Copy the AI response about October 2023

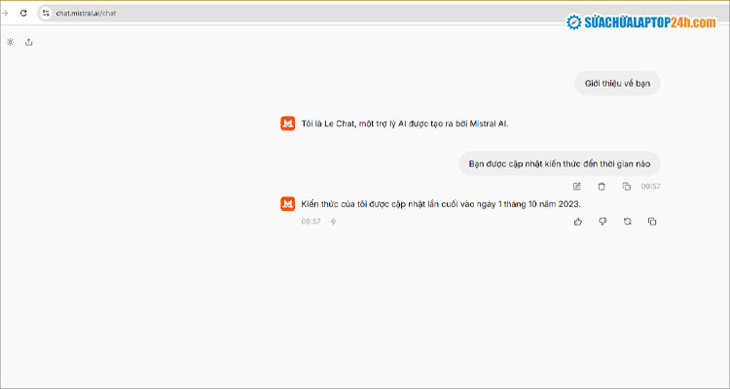point(652,222)
